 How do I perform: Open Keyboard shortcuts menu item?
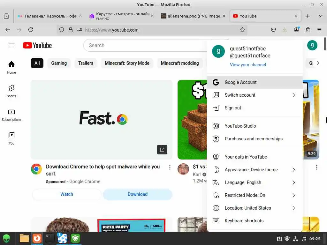255,221
